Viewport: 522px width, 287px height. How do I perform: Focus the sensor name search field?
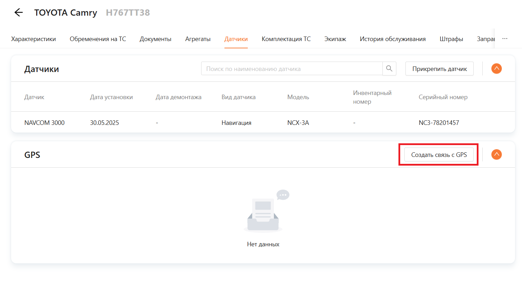pyautogui.click(x=292, y=69)
